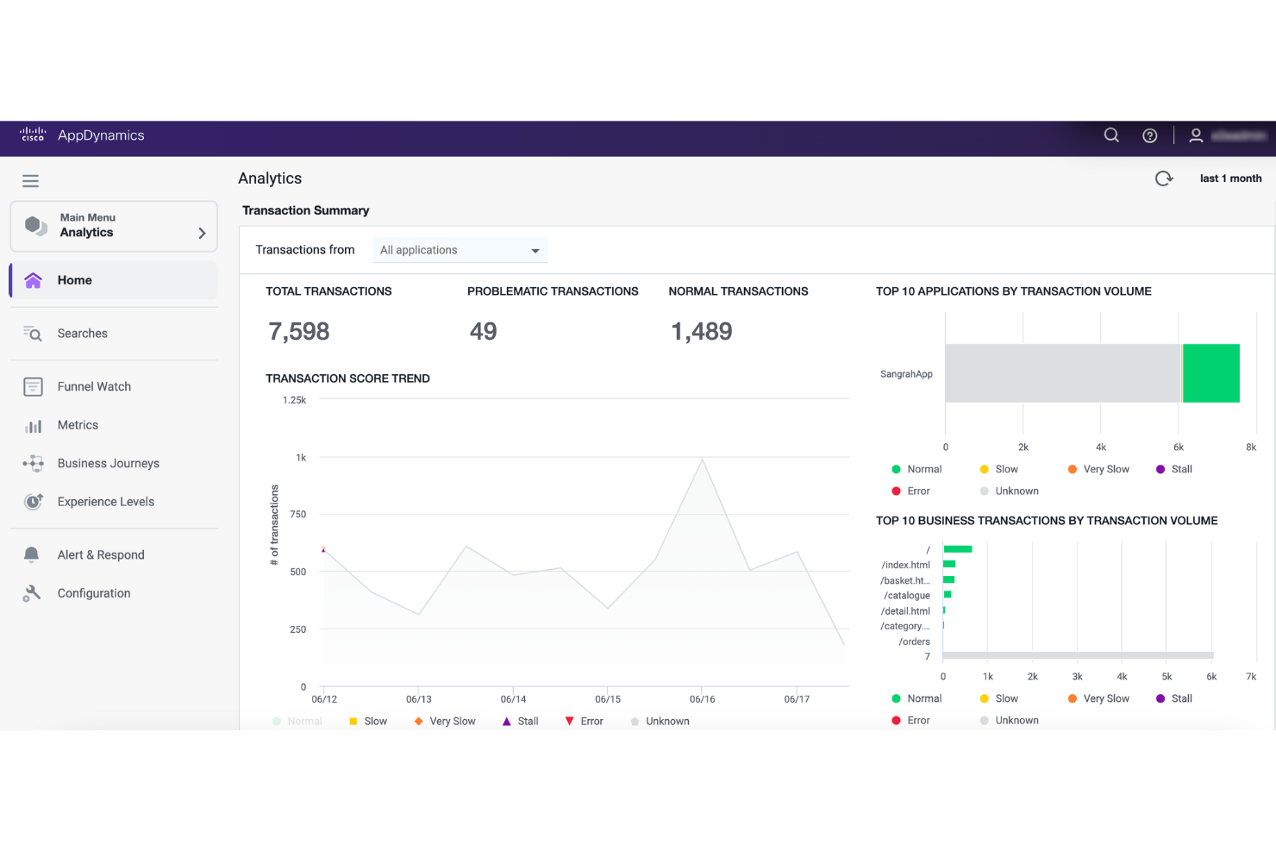The width and height of the screenshot is (1276, 851).
Task: Toggle Slow series in Transaction Score Trend legend
Action: click(368, 722)
